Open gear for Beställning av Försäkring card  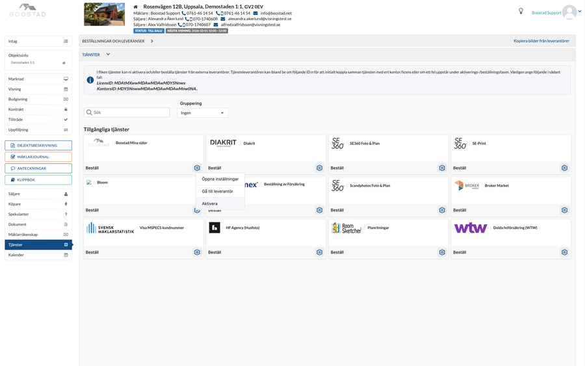pos(319,210)
